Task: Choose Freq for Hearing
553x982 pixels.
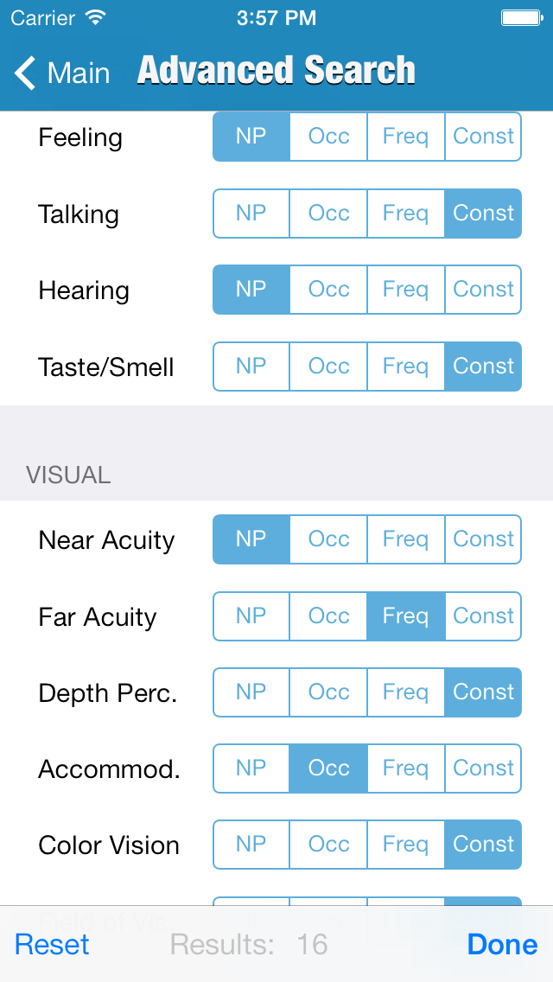Action: tap(405, 290)
